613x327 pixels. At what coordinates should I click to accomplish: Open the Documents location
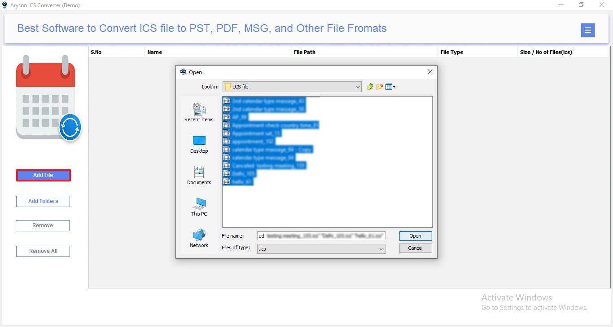pos(199,176)
